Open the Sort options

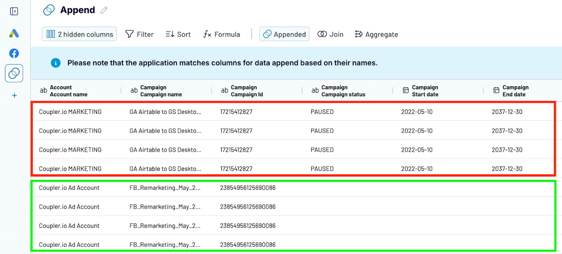[x=178, y=34]
